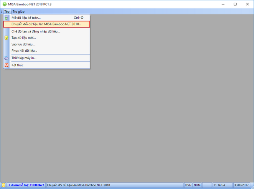Screen dimensions: 254x189
Task: Open Thiết lập máy in option
Action: coord(47,58)
